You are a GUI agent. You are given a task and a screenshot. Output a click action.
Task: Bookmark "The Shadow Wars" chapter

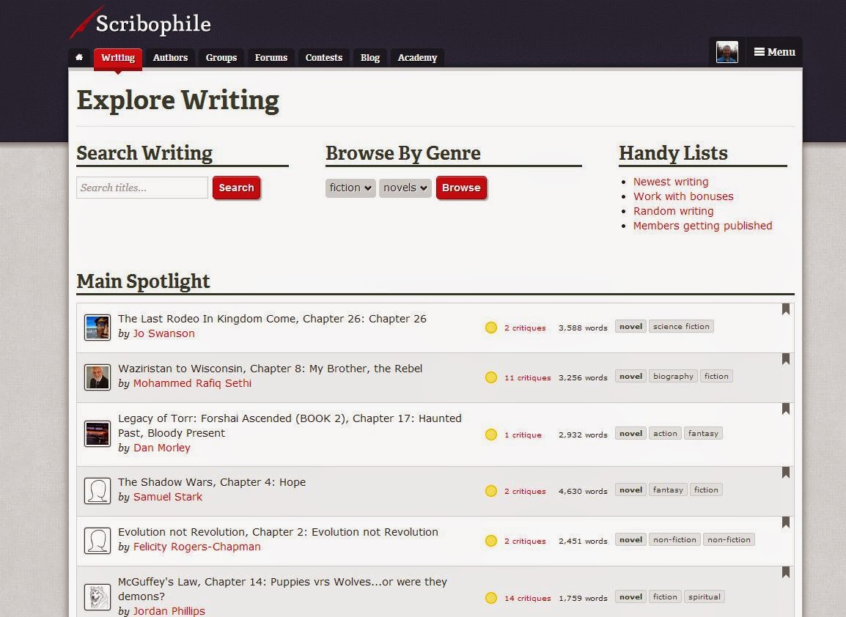pos(785,473)
